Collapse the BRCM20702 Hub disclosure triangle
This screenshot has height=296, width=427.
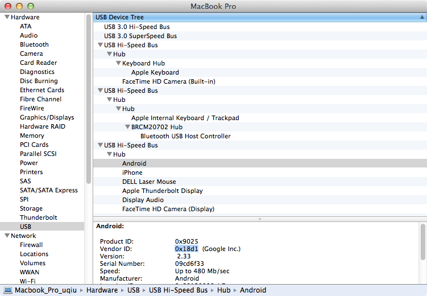pyautogui.click(x=127, y=127)
